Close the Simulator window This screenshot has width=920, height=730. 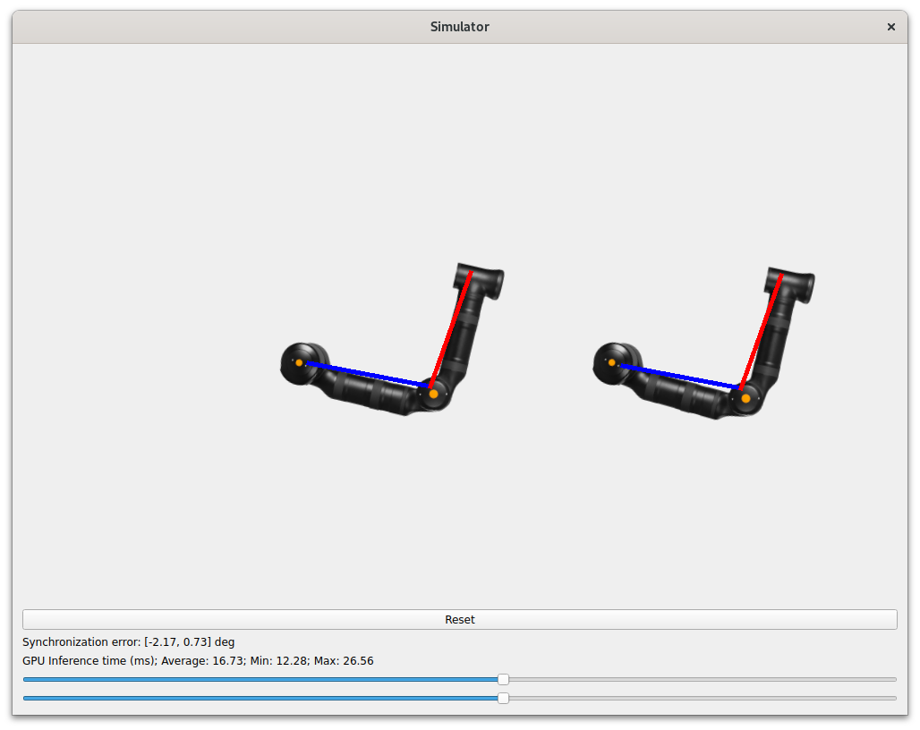pos(890,27)
